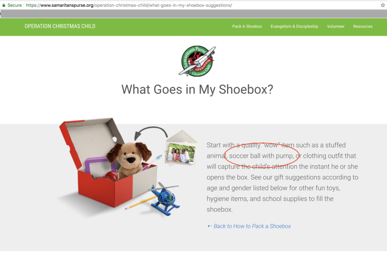
Task: Select the Volunteer navigation item
Action: 336,26
